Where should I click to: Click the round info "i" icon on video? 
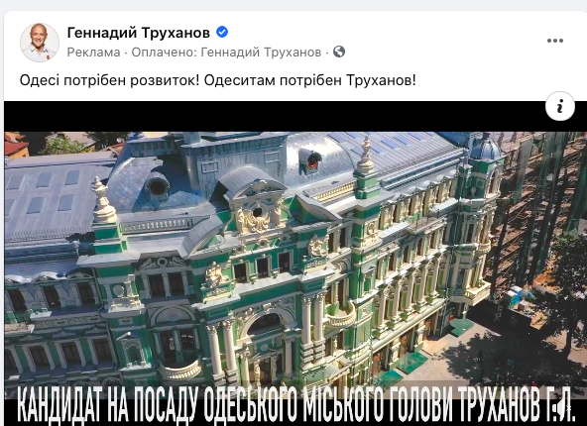560,106
